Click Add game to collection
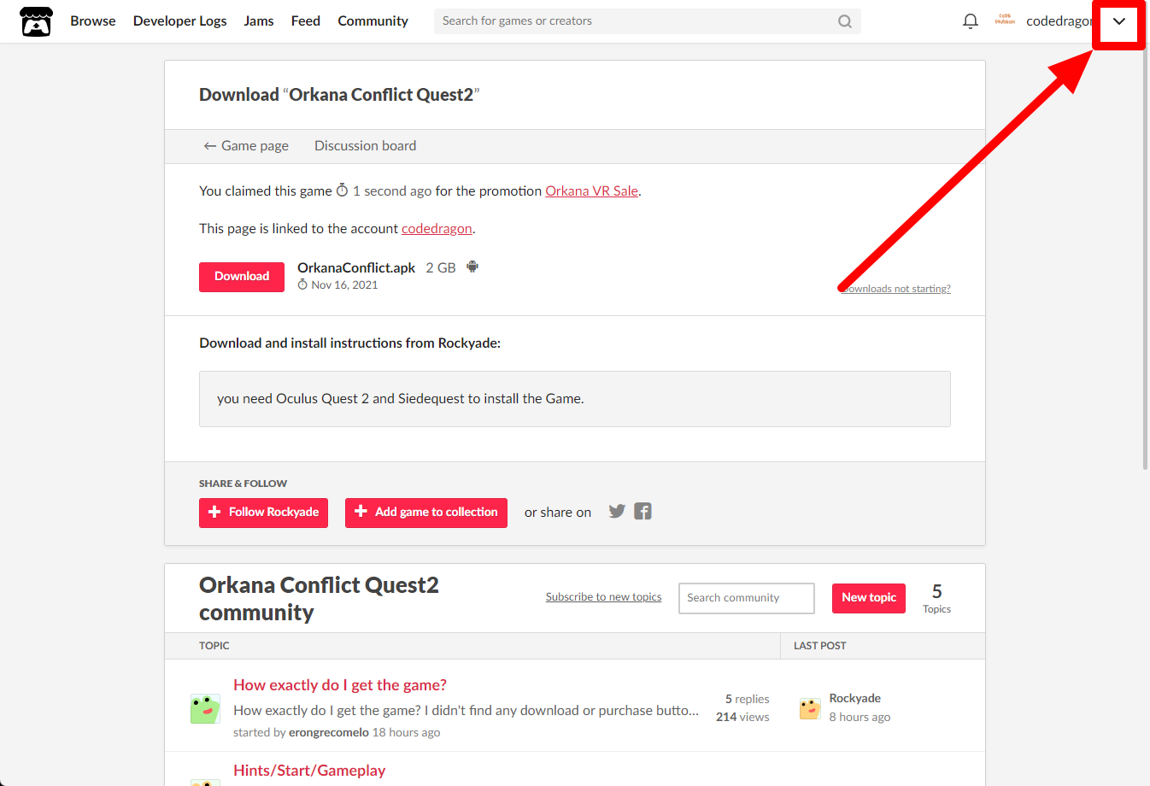This screenshot has height=786, width=1150. pos(426,513)
